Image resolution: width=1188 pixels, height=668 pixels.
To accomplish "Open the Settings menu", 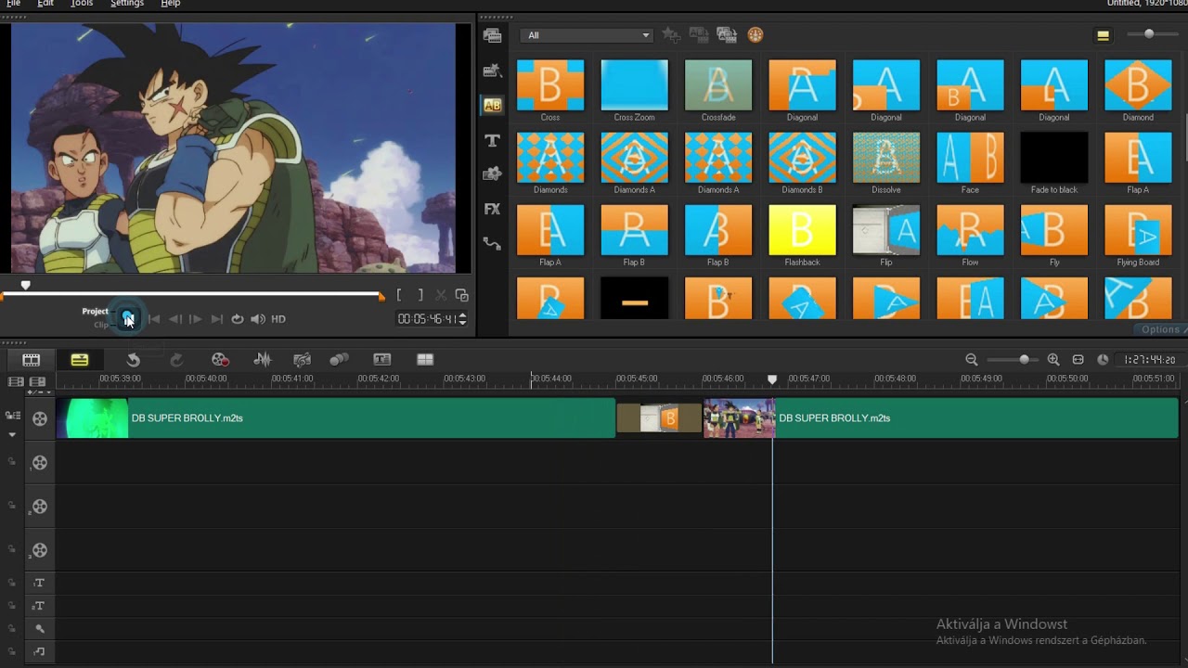I will [x=127, y=4].
